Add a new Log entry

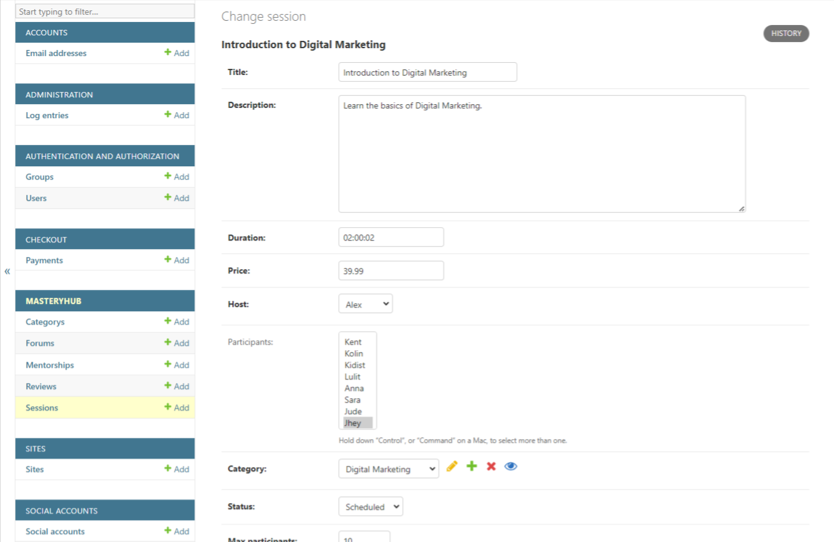click(177, 115)
